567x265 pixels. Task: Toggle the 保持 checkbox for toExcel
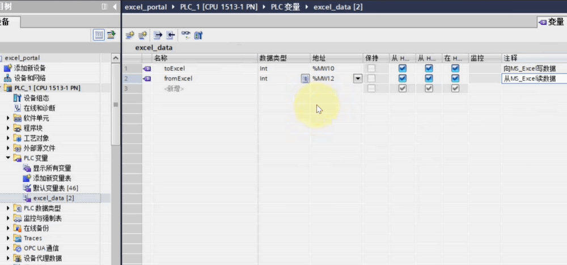tap(371, 69)
